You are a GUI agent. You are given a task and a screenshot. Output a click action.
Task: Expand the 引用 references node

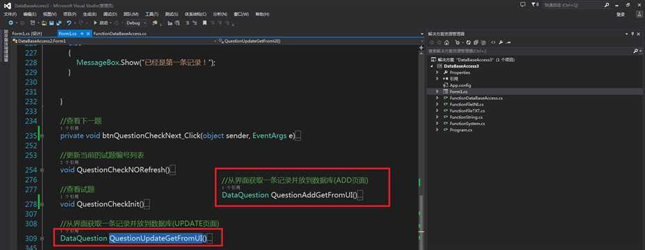pyautogui.click(x=437, y=79)
